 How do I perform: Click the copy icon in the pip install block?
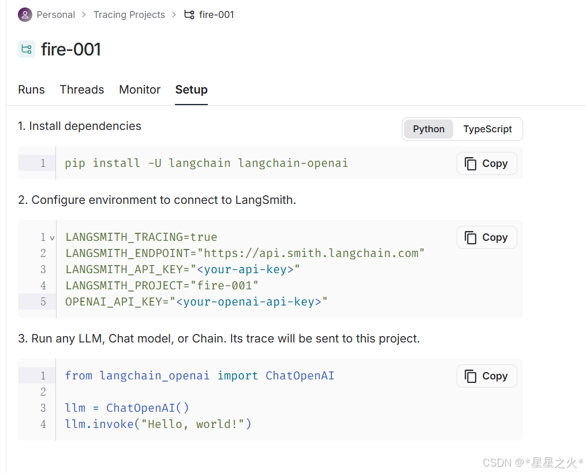coord(471,163)
